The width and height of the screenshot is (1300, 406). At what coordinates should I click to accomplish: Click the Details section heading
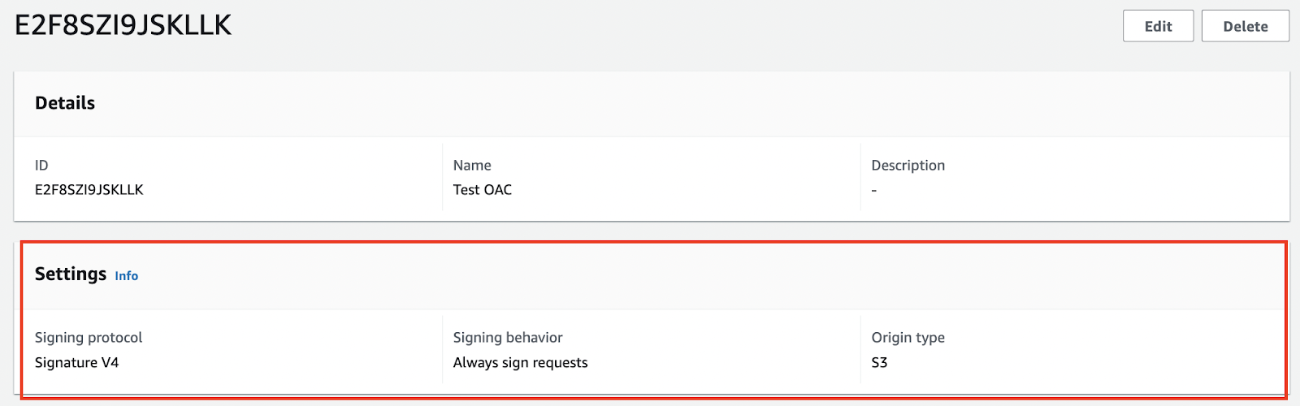pyautogui.click(x=65, y=103)
